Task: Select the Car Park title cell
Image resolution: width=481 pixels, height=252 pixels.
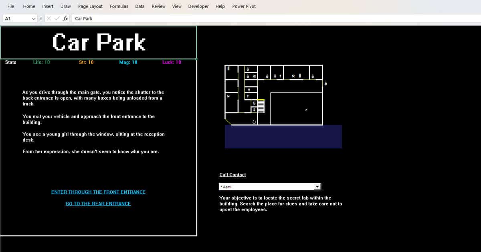Action: click(99, 42)
